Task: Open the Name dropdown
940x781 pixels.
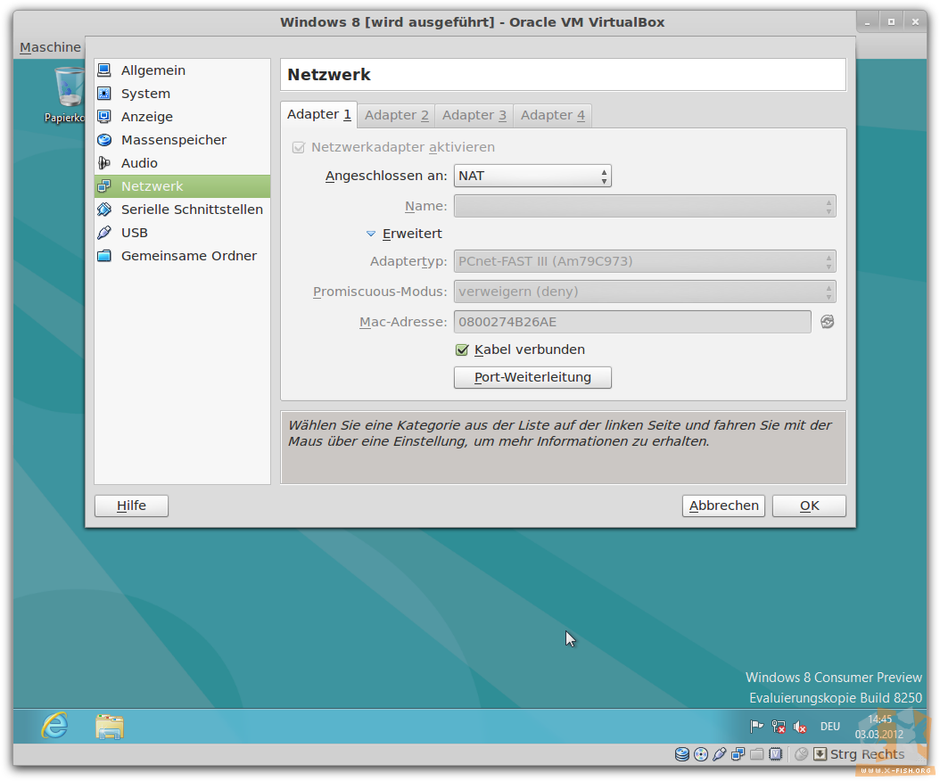Action: (x=645, y=206)
